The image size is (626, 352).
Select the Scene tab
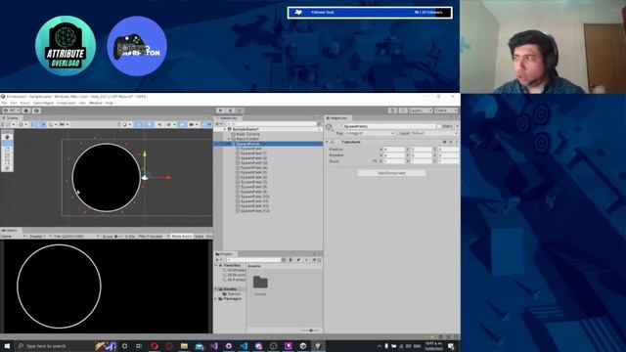click(11, 118)
